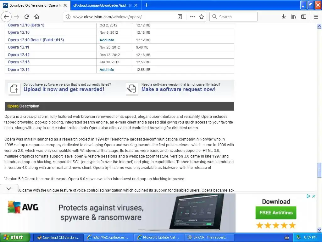Screen dimensions: 322x242
Task: Open the Windows start menu
Action: coord(15,237)
